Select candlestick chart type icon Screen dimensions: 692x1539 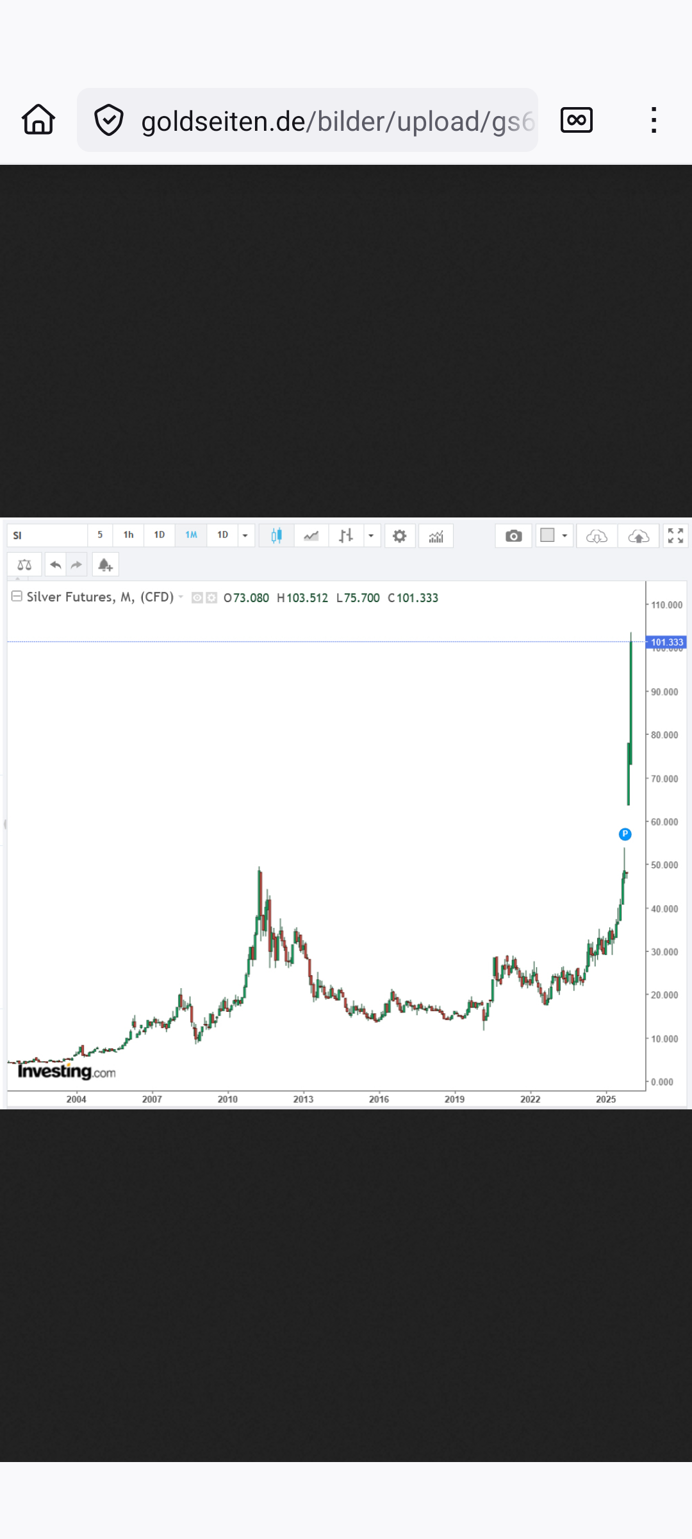276,535
